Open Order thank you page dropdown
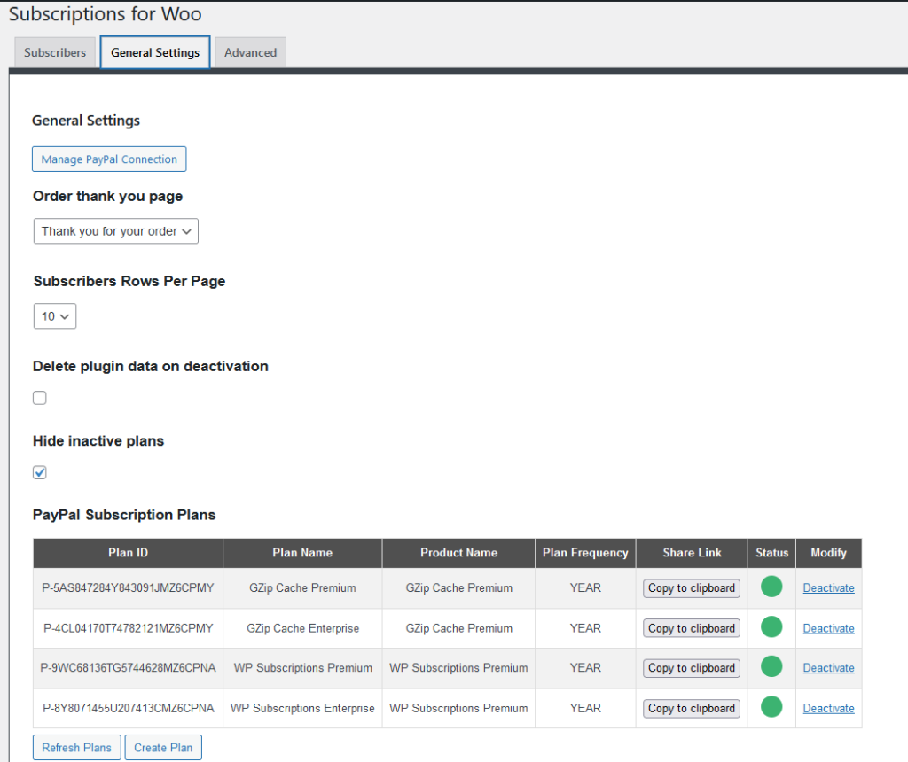This screenshot has width=908, height=762. (116, 231)
